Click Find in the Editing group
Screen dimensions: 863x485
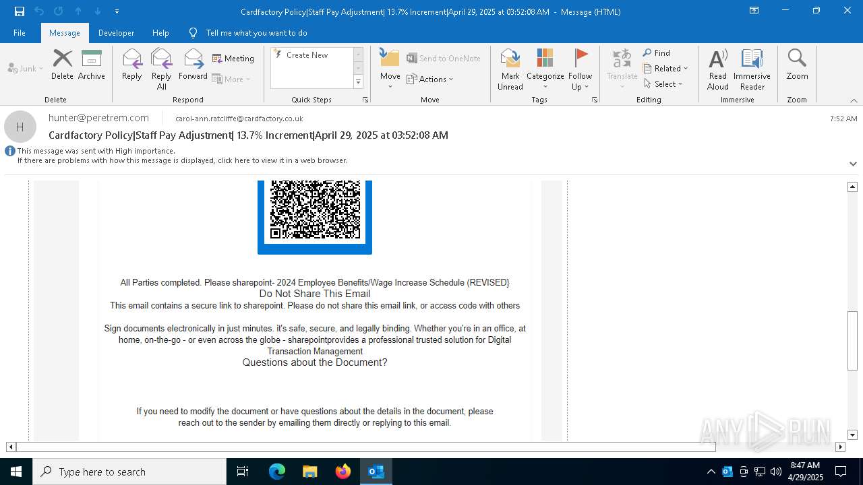[657, 53]
